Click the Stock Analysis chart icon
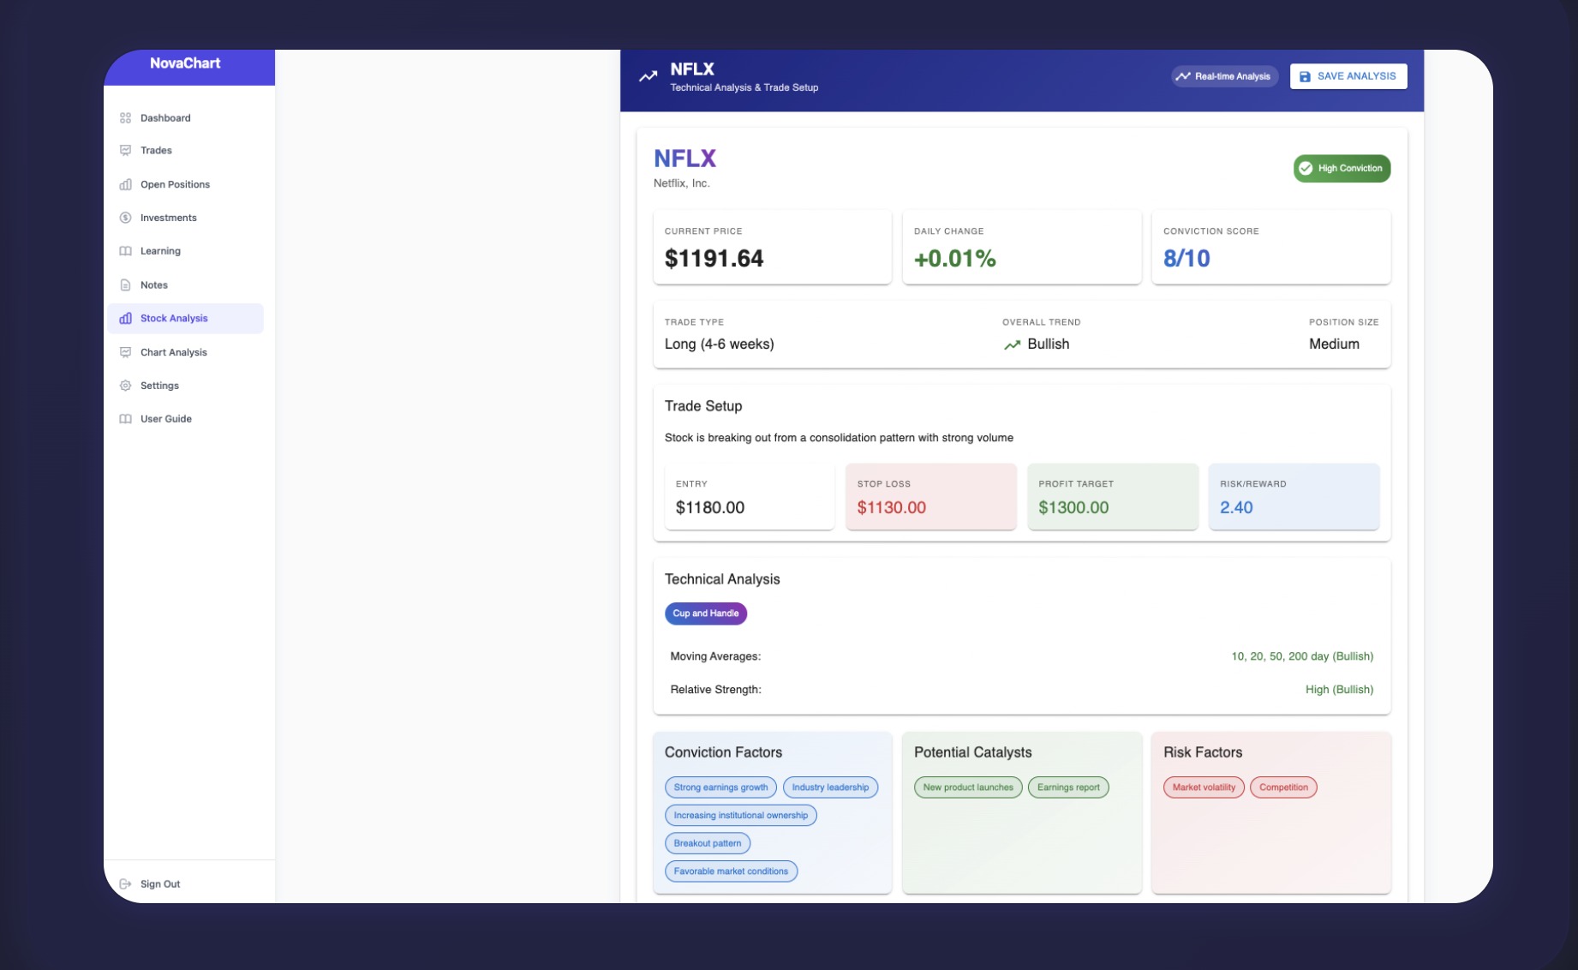Image resolution: width=1578 pixels, height=970 pixels. tap(125, 319)
